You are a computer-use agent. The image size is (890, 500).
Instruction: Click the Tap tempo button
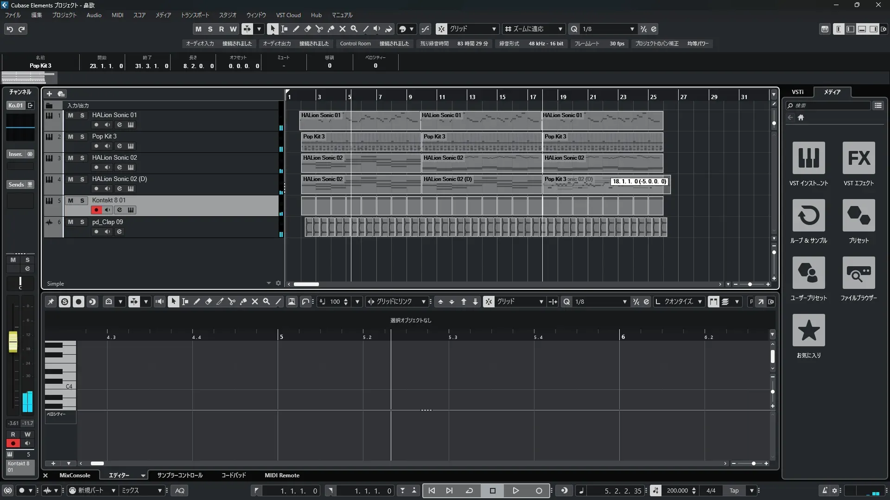tap(734, 491)
